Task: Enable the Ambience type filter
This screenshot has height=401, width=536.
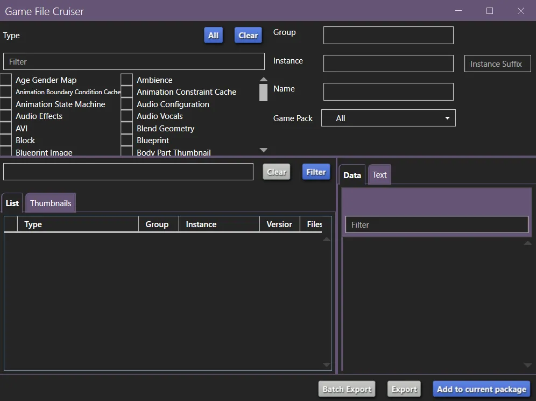Action: [126, 80]
